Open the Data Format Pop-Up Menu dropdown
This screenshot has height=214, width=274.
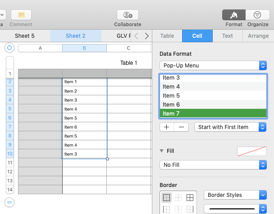point(213,66)
